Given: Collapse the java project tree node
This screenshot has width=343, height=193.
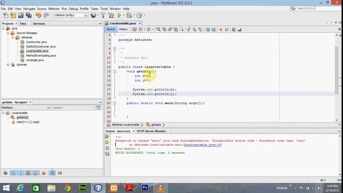Looking at the screenshot, I should 3,28.
